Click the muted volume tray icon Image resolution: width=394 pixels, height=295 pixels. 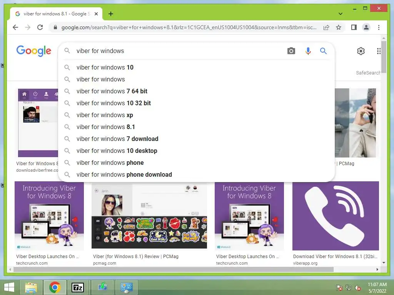[358, 288]
